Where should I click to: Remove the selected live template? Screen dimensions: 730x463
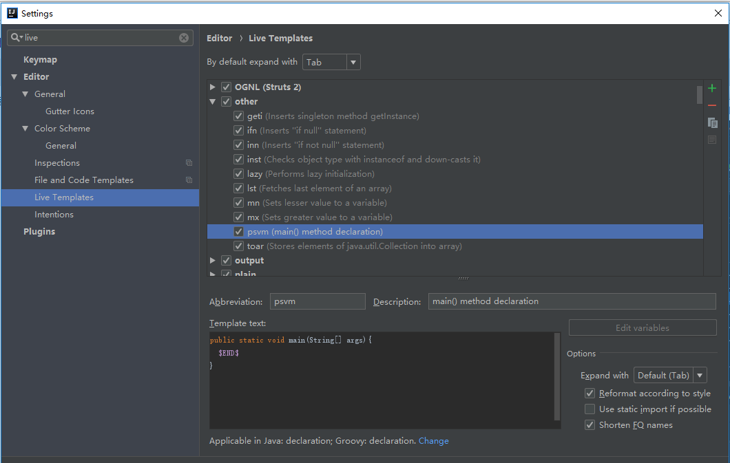click(x=711, y=105)
